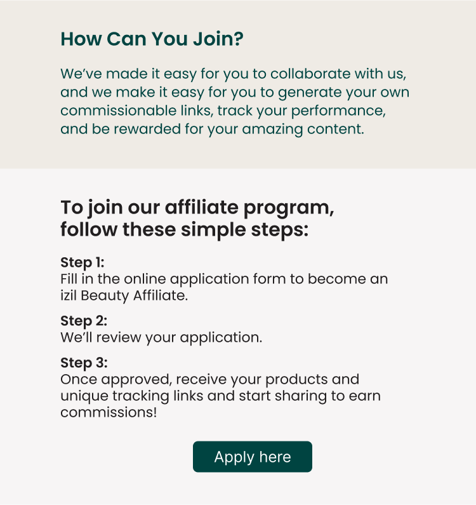476x505 pixels.
Task: Click the "Step 3:" label
Action: coord(84,363)
